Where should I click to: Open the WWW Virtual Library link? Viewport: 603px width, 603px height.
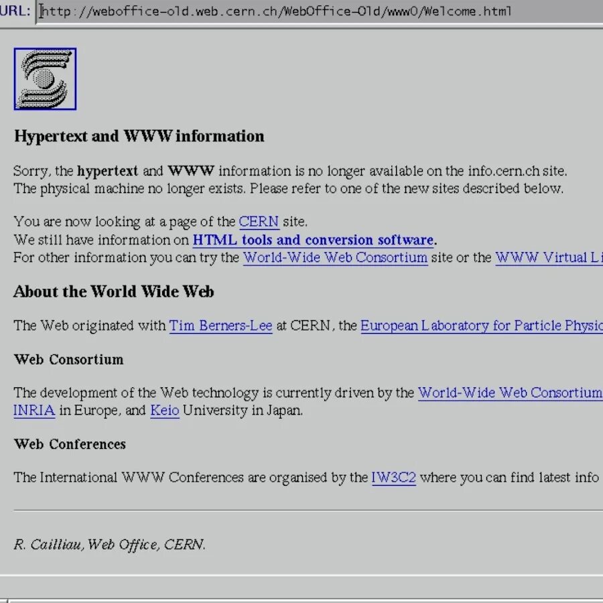(x=549, y=258)
